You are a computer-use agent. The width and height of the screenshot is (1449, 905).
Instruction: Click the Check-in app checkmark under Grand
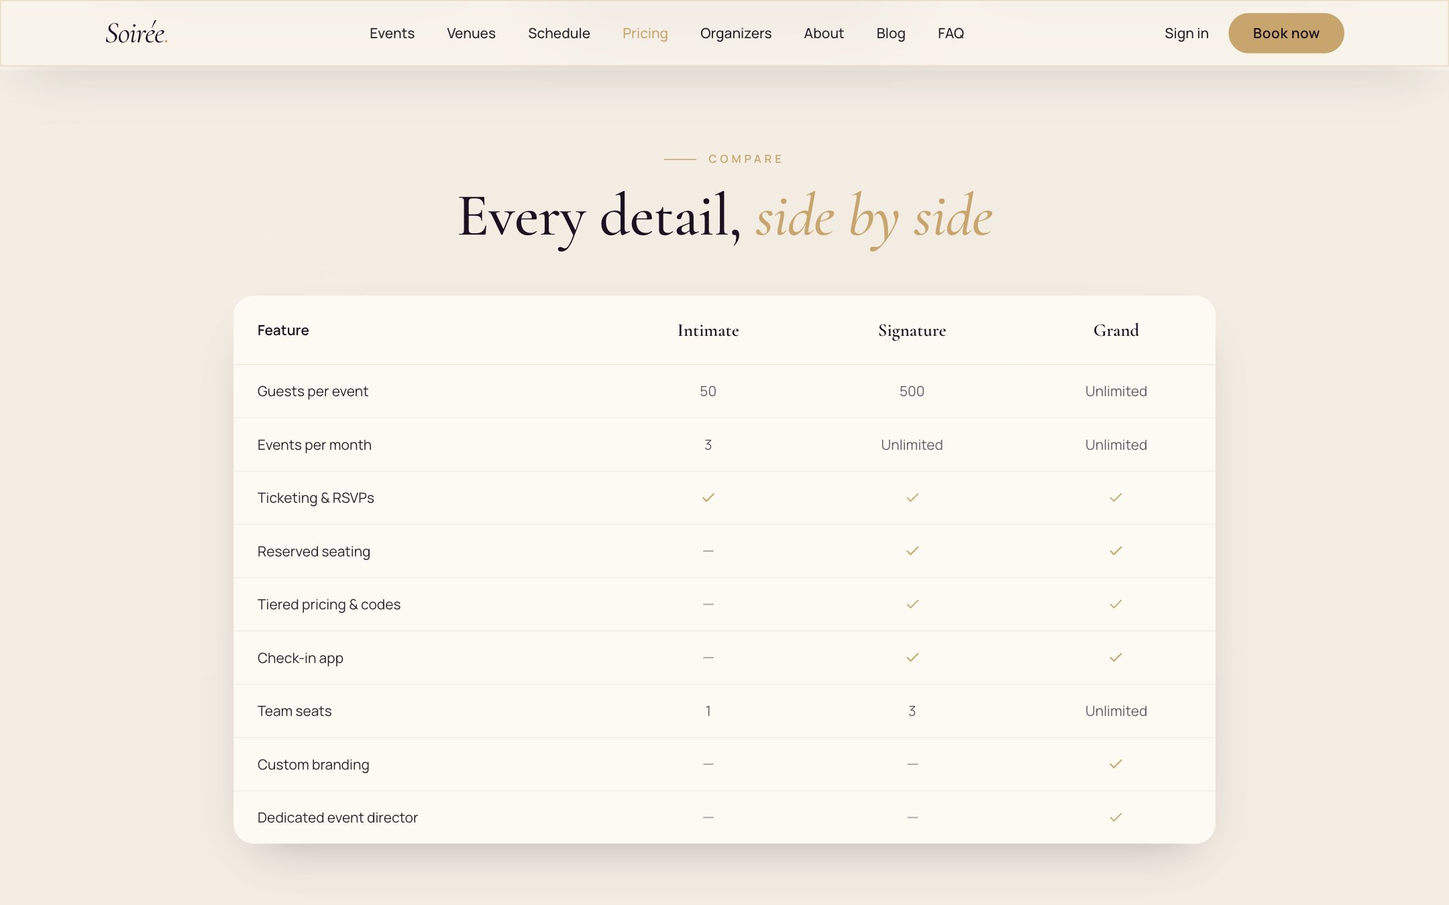tap(1116, 658)
